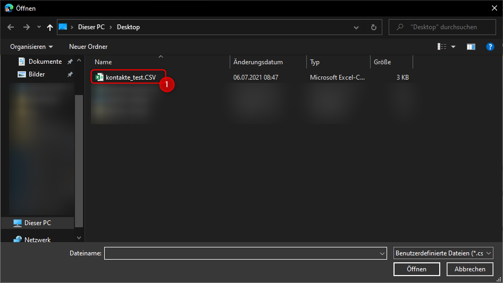Click the Desktop search box
503x283 pixels.
coord(442,27)
